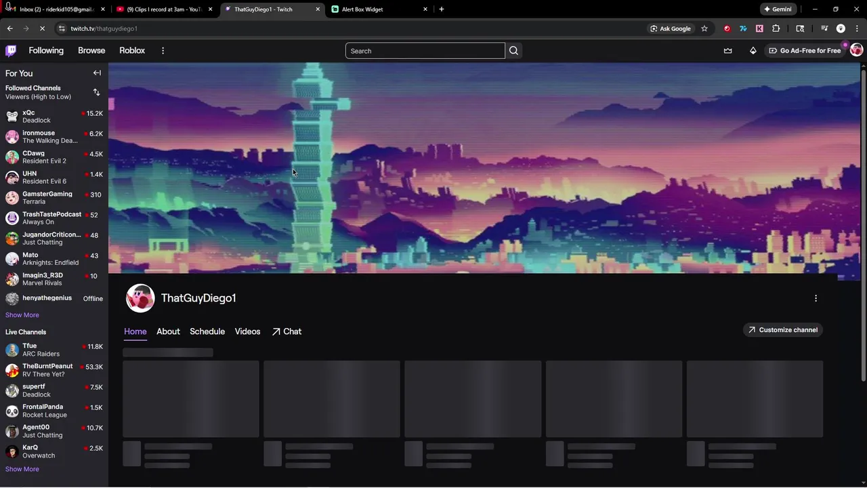Click the search magnifier button

(513, 51)
